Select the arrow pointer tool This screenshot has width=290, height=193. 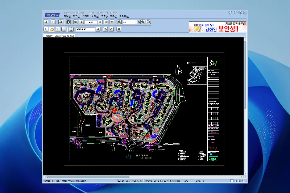pos(46,29)
